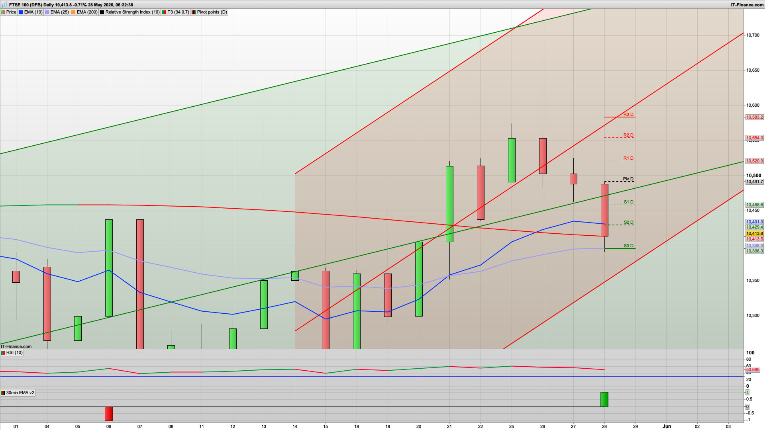Screen dimensions: 765x430
Task: Click the 10,554.0 price tag
Action: 755,138
